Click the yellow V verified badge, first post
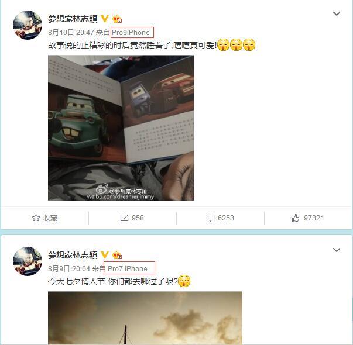 tap(104, 19)
